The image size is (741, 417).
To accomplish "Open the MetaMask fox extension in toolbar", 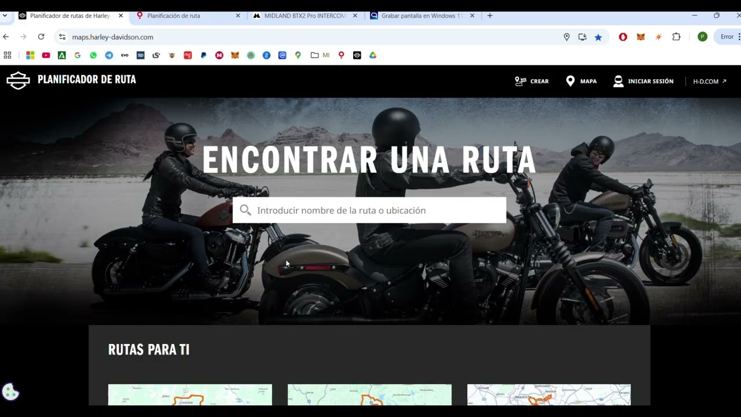I will point(641,37).
